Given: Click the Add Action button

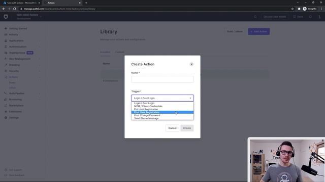Looking at the screenshot, I should pyautogui.click(x=258, y=31).
